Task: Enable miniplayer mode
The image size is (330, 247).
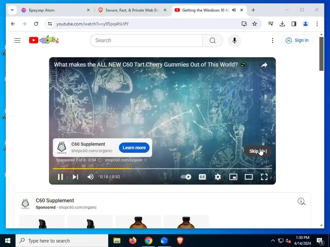Action: click(233, 177)
